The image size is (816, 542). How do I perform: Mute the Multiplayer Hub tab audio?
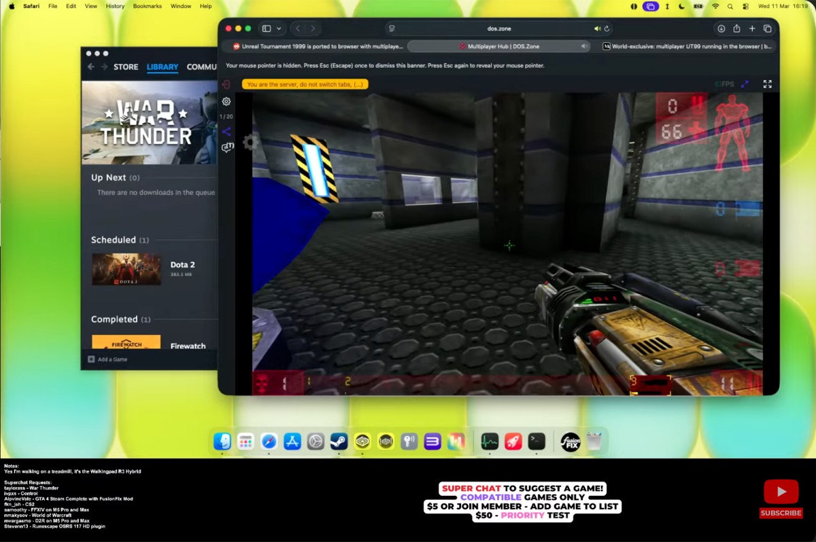point(583,46)
